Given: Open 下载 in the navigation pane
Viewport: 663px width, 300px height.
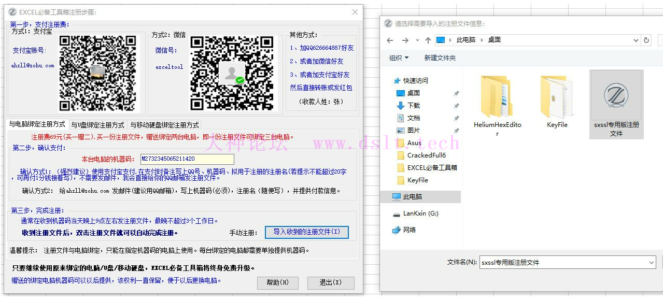Looking at the screenshot, I should (x=414, y=106).
